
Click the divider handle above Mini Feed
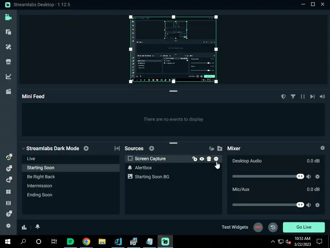click(173, 91)
